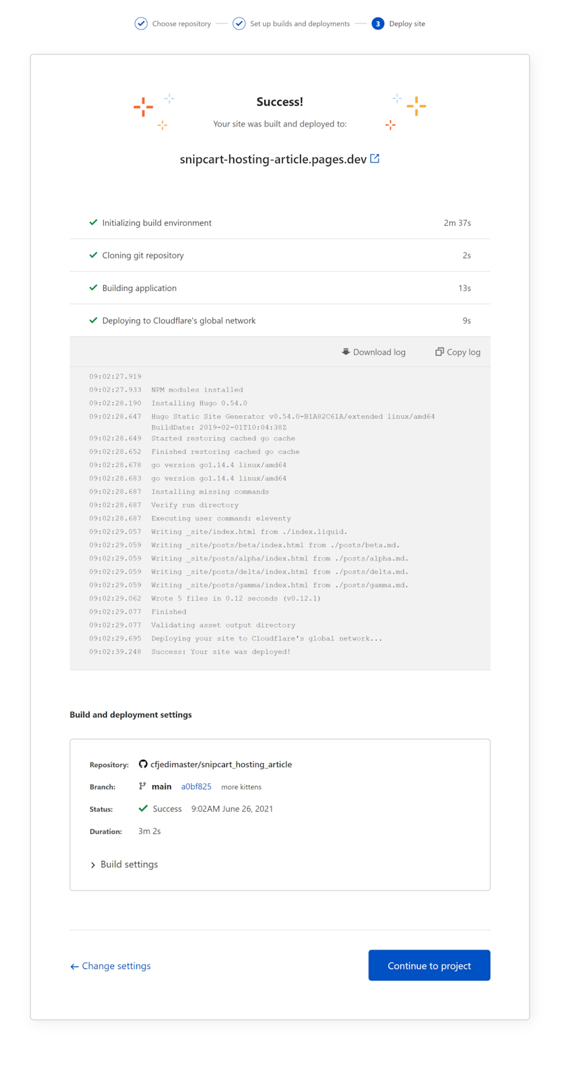Click checkmark beside Cloning git repository
The height and width of the screenshot is (1065, 587).
[93, 255]
